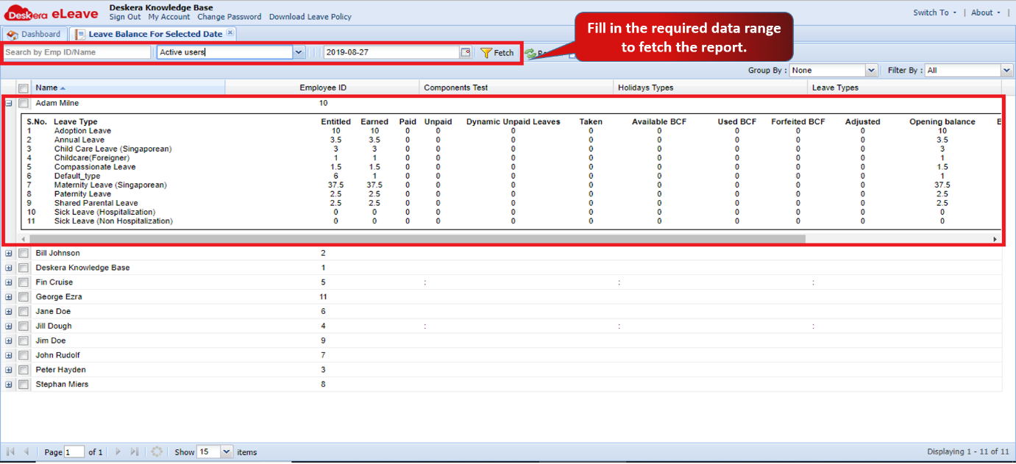Image resolution: width=1016 pixels, height=464 pixels.
Task: Open the Filter By dropdown
Action: (1007, 71)
